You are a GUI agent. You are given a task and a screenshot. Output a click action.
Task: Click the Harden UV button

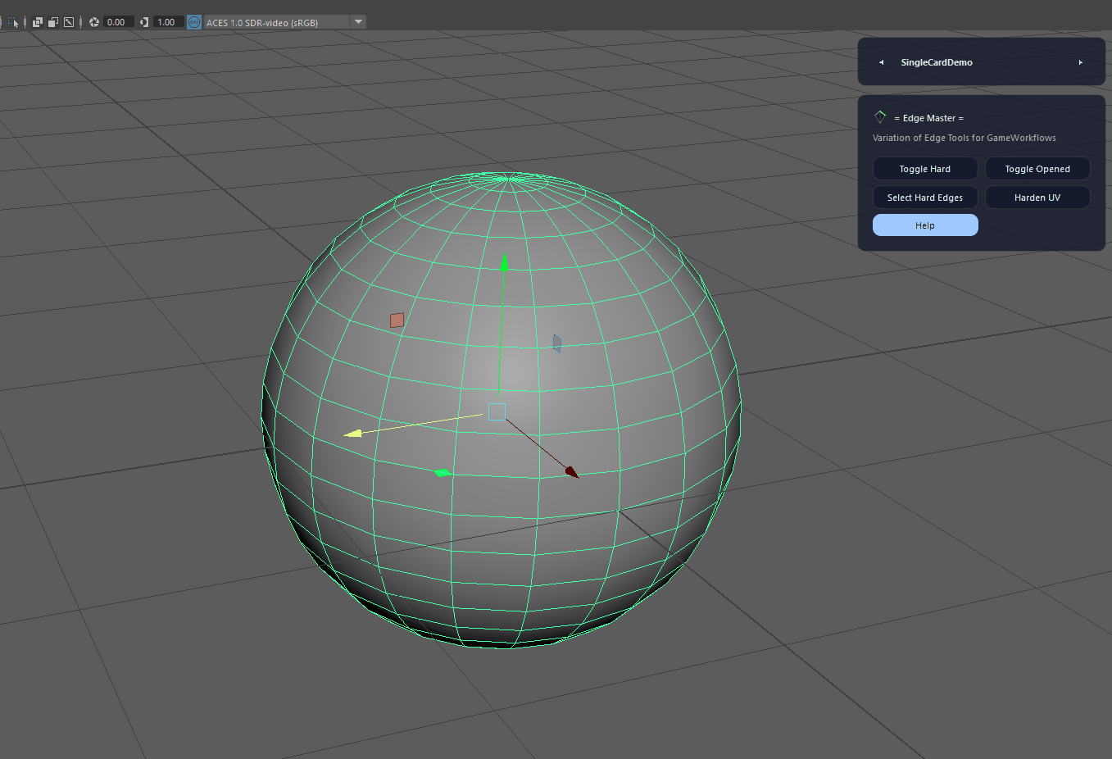pyautogui.click(x=1037, y=198)
